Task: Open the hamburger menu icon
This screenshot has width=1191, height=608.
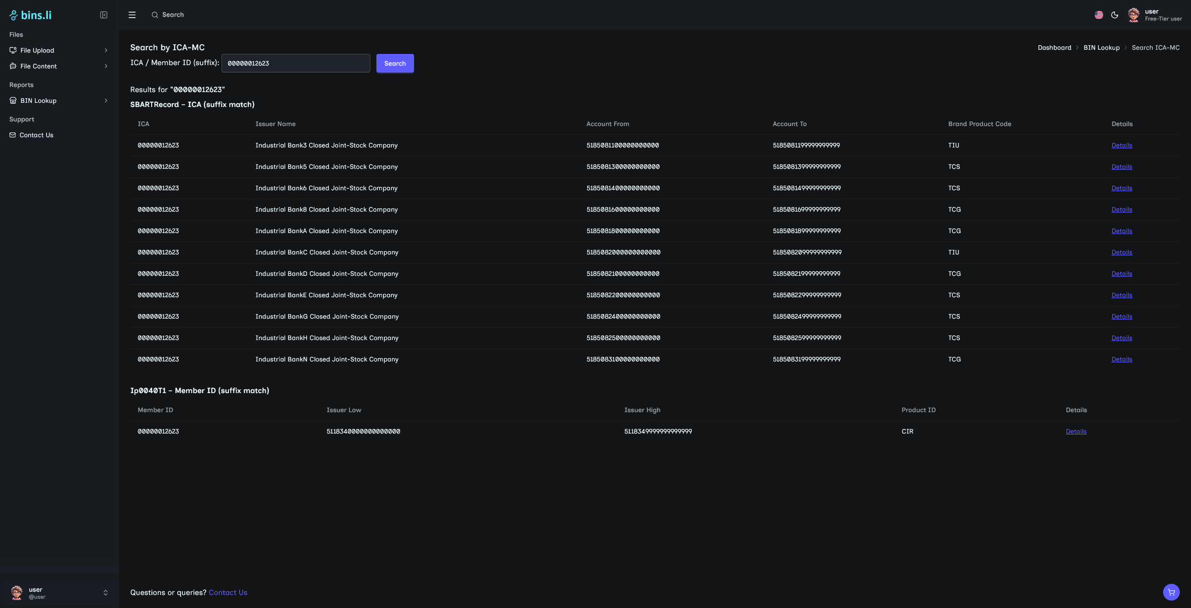Action: [132, 15]
